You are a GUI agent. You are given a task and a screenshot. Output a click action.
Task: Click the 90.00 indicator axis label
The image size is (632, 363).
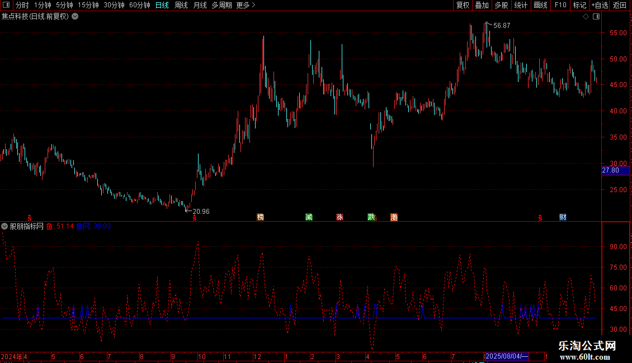[618, 247]
